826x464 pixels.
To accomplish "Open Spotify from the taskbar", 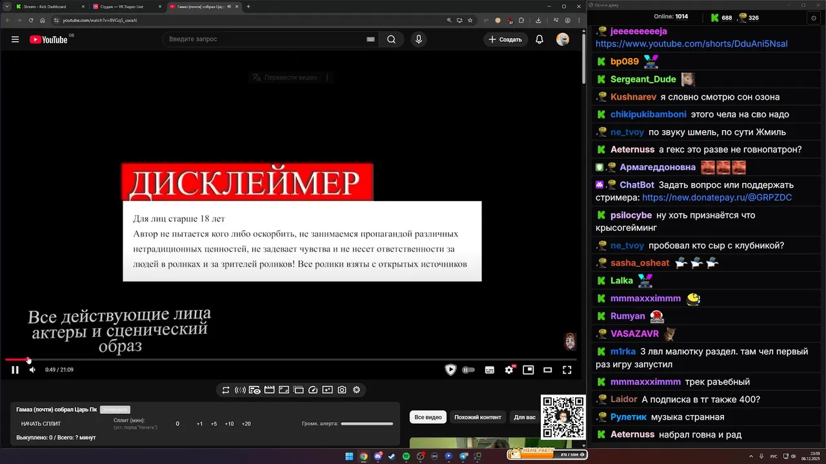I will coord(406,456).
